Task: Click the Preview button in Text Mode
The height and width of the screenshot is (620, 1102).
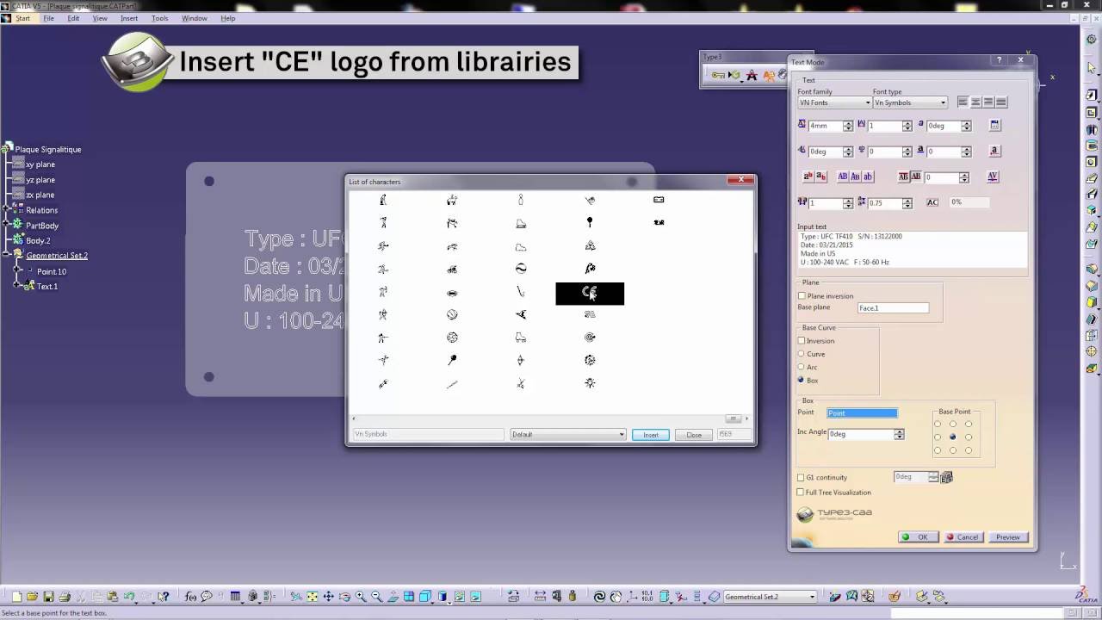Action: pyautogui.click(x=1008, y=537)
